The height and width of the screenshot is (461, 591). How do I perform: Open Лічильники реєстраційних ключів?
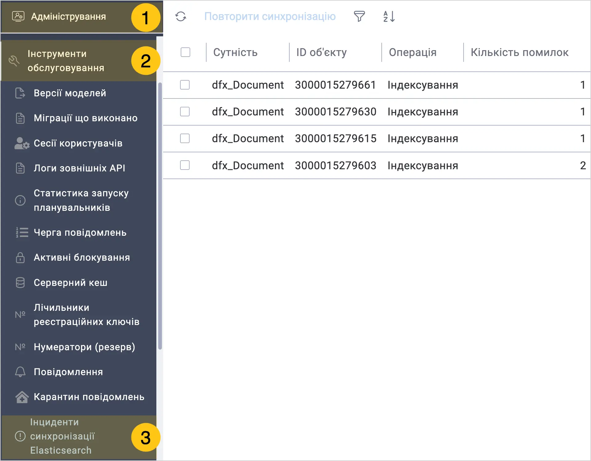[79, 315]
